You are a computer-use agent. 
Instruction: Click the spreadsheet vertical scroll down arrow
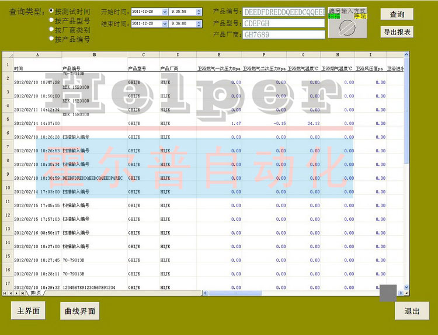(406, 287)
